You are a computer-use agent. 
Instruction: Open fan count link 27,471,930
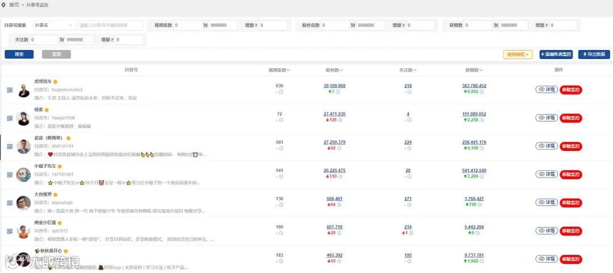click(x=335, y=114)
